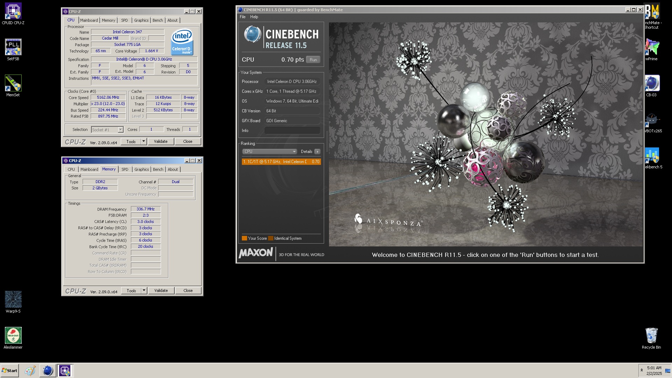
Task: Click the Intel Celeron D logo in CPU-Z
Action: (182, 42)
